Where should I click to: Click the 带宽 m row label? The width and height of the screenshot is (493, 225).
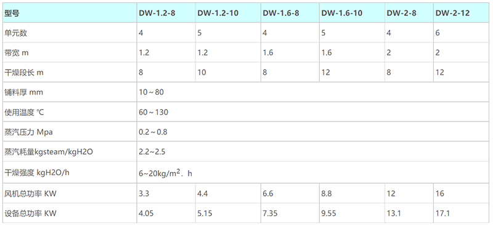pos(17,52)
